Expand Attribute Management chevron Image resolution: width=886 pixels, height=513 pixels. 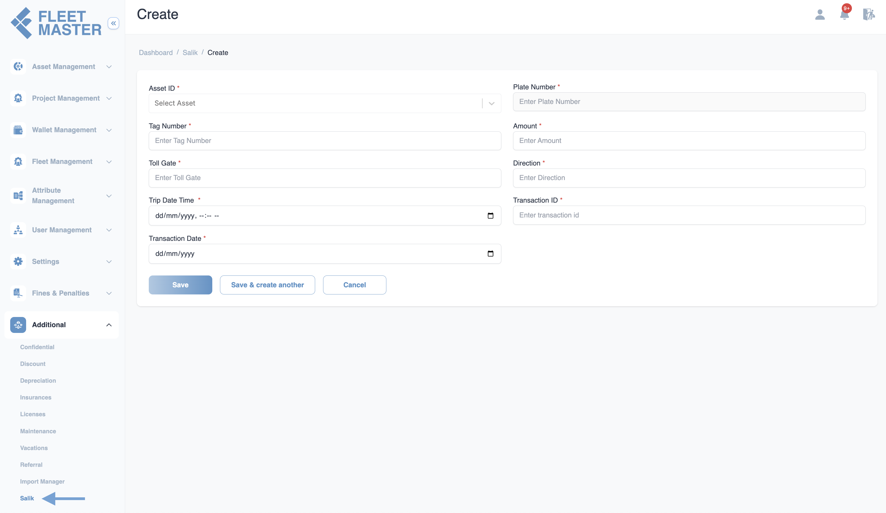click(109, 196)
